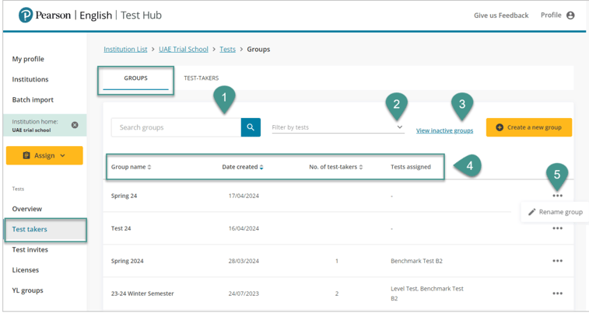Open UAE Trial School breadcrumb link
Image resolution: width=589 pixels, height=316 pixels.
pos(184,49)
